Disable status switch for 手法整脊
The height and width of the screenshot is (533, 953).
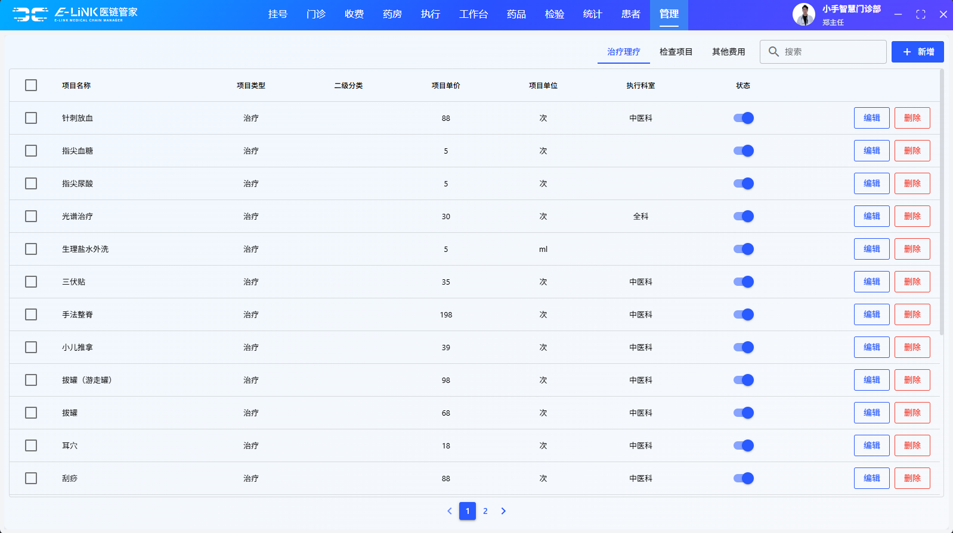743,314
